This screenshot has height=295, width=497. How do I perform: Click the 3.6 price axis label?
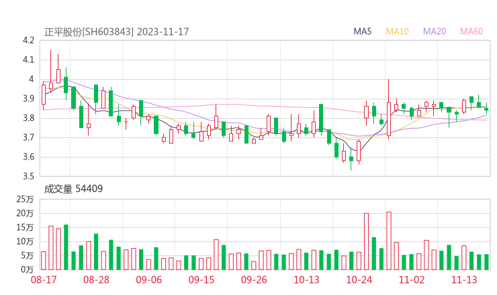tap(28, 157)
